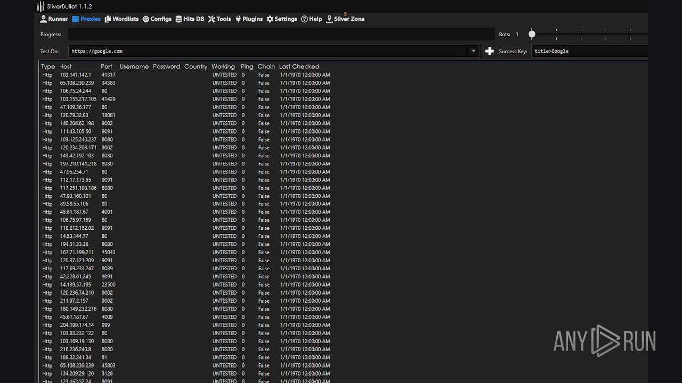Click port 4001 cell

[107, 212]
